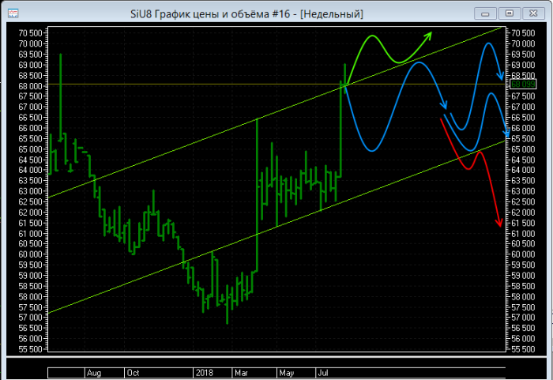Close the SiU8 chart window
This screenshot has height=380, width=553.
pyautogui.click(x=533, y=13)
